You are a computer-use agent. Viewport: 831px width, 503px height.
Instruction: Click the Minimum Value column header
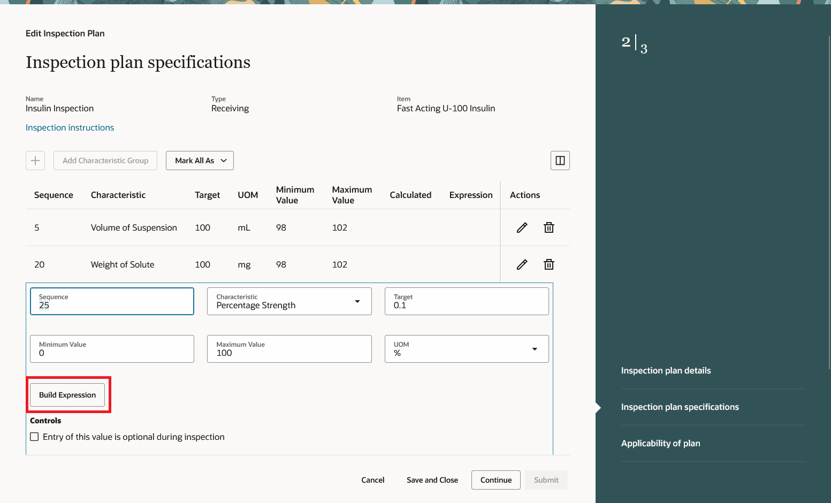pyautogui.click(x=295, y=195)
